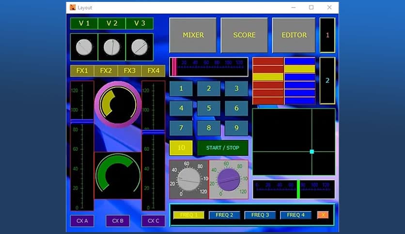Open the EDITOR panel
Screen dimensions: 405x234
click(x=294, y=35)
